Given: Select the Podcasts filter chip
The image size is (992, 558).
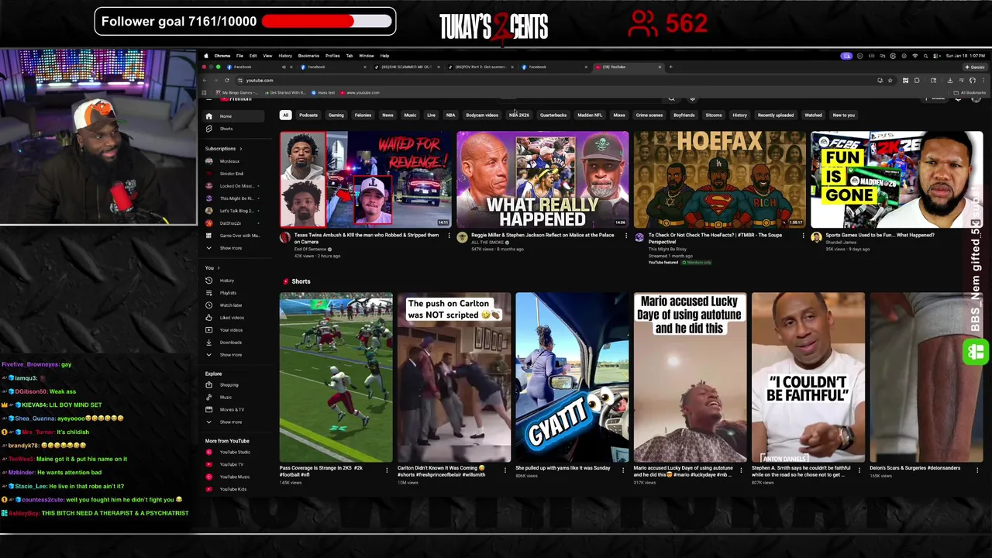Looking at the screenshot, I should click(308, 115).
